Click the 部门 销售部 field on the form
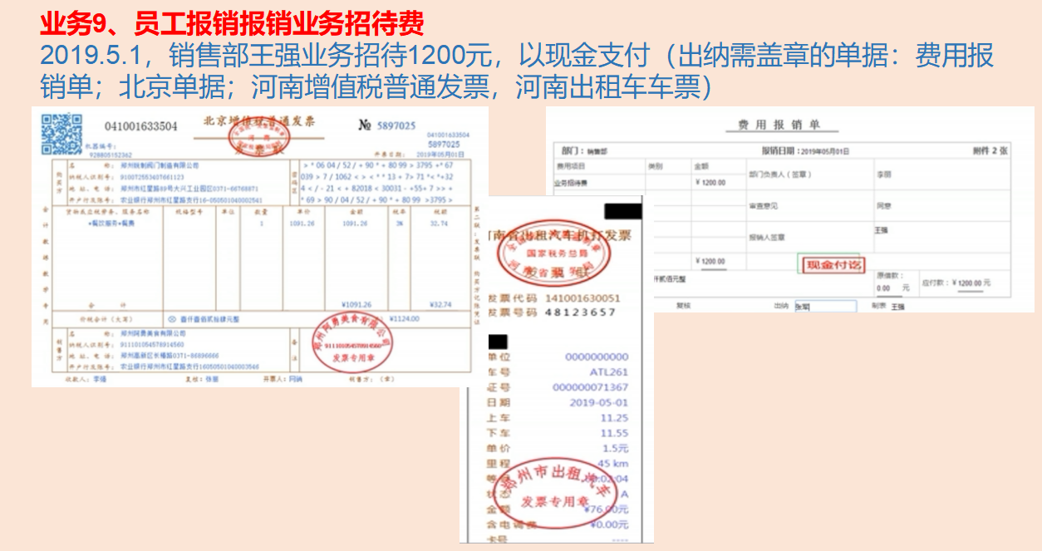 coord(585,151)
